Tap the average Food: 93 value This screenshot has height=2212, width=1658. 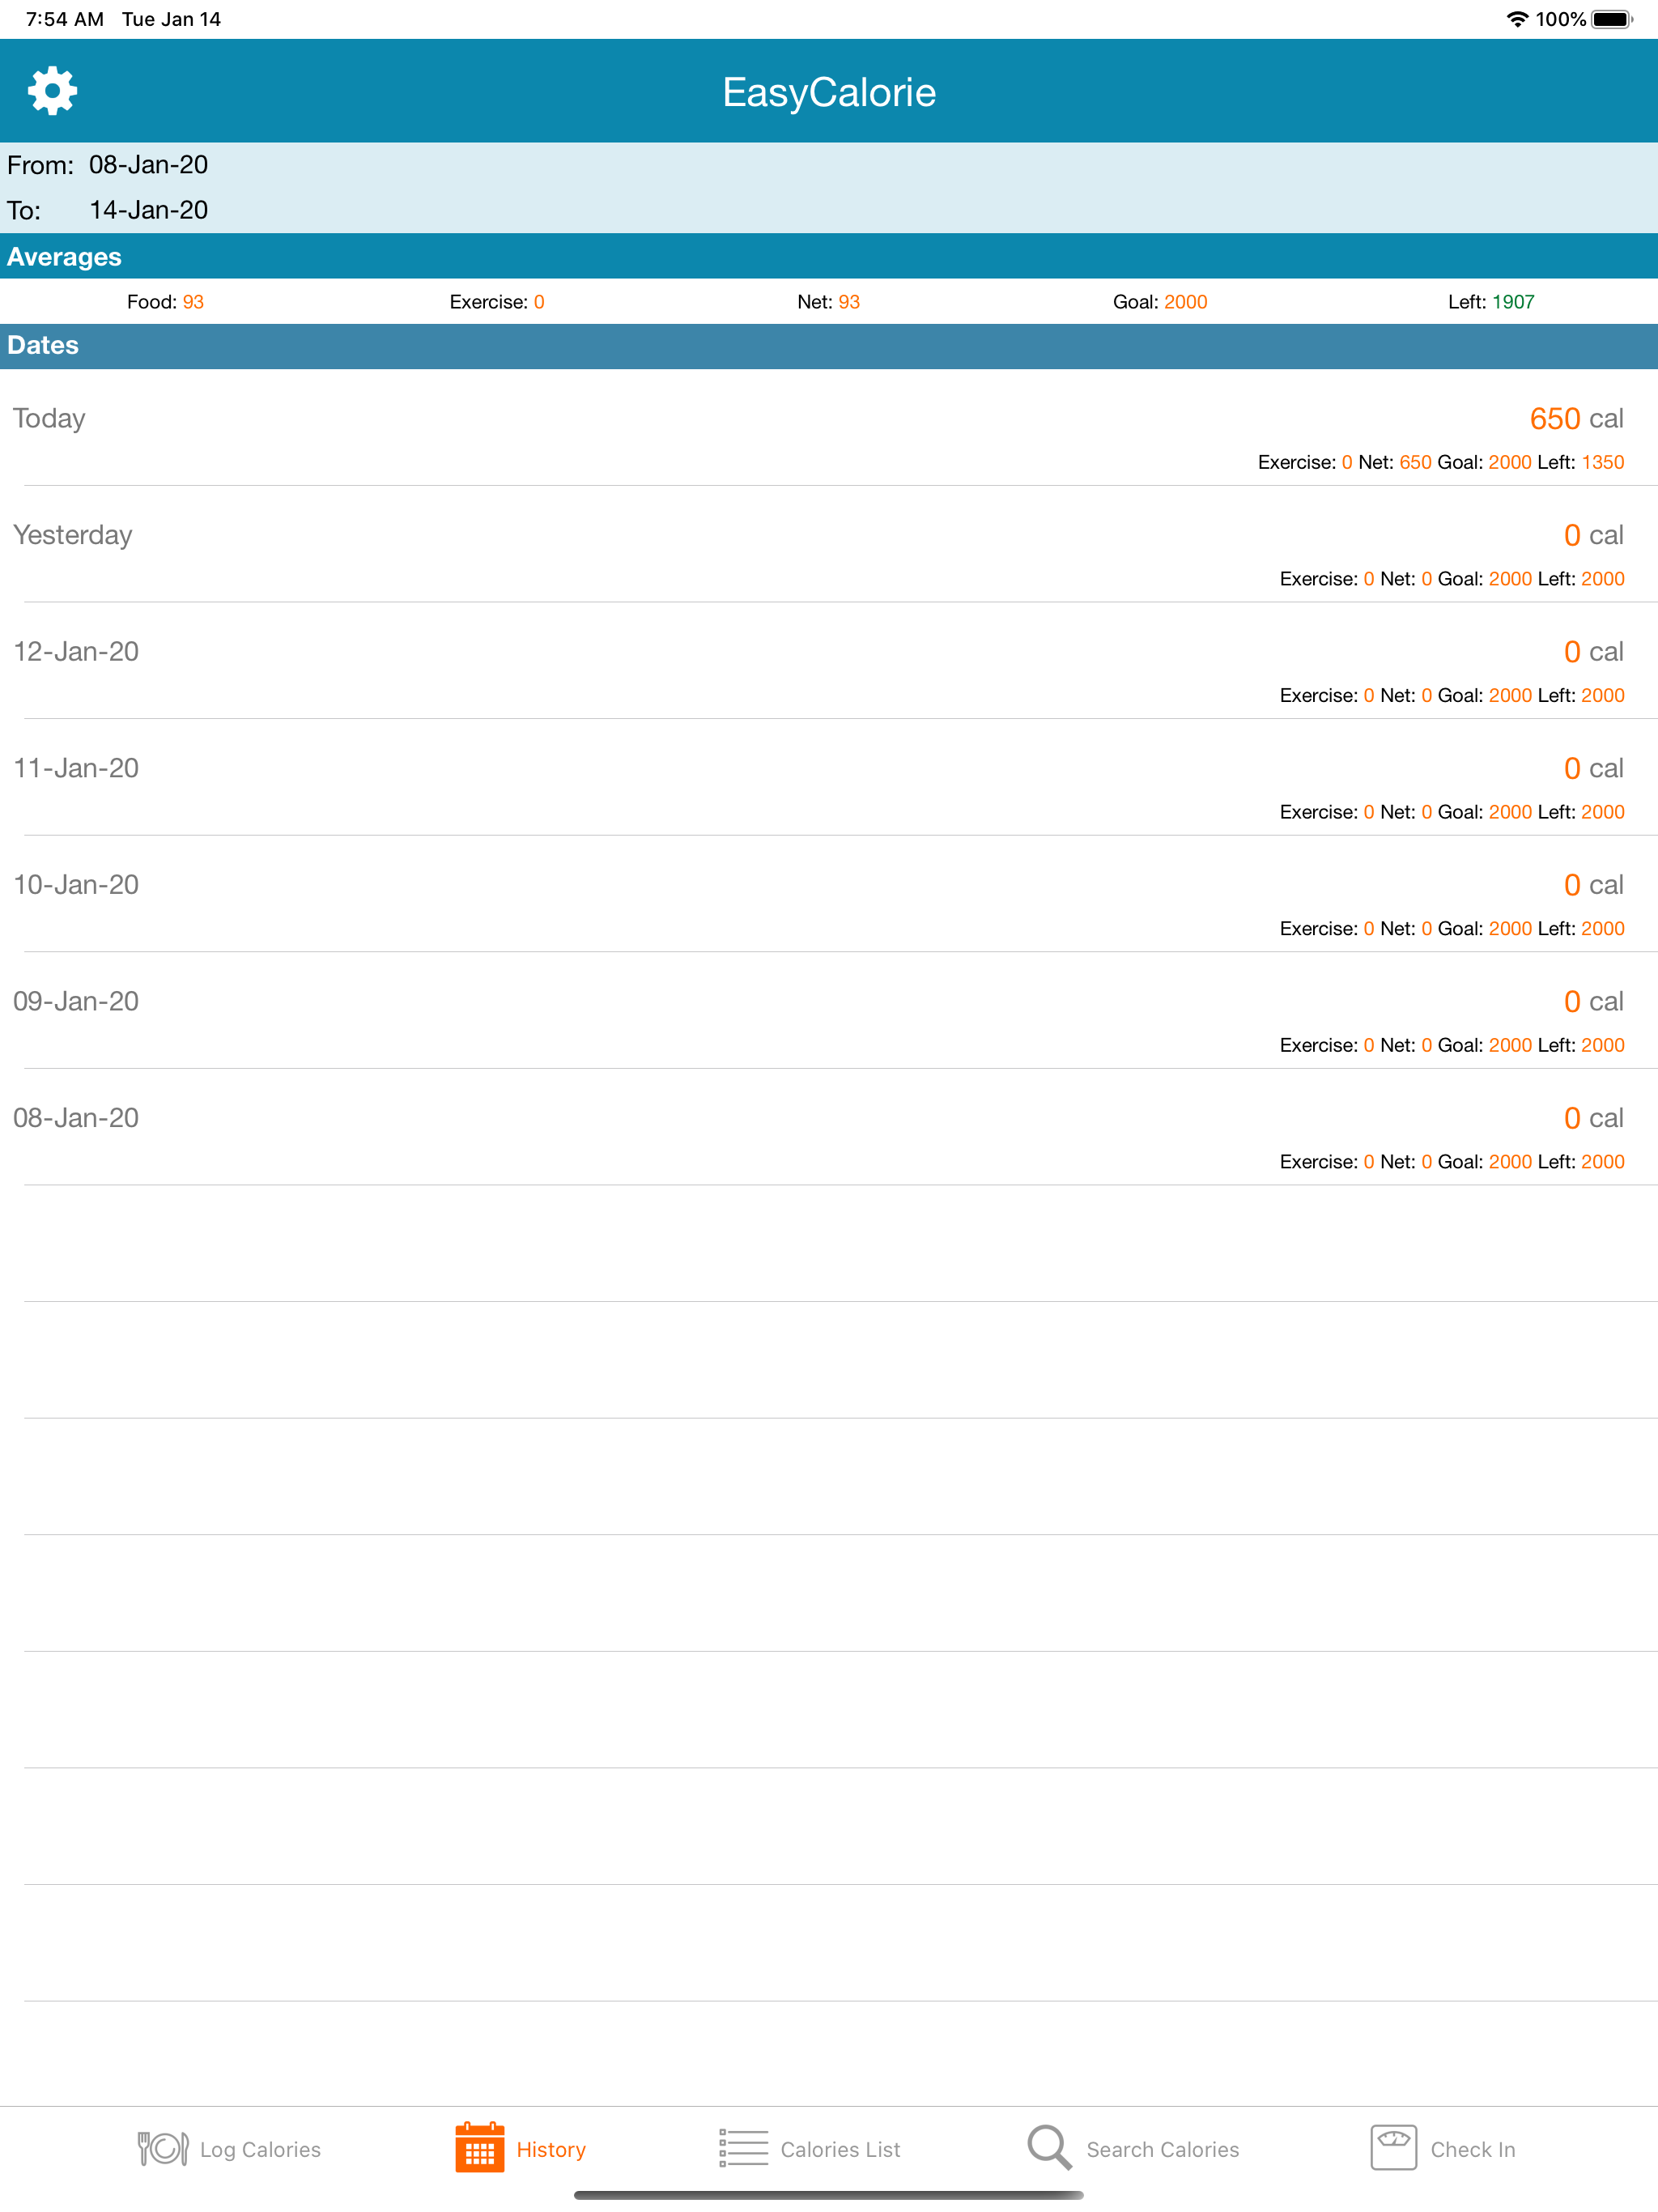click(165, 302)
